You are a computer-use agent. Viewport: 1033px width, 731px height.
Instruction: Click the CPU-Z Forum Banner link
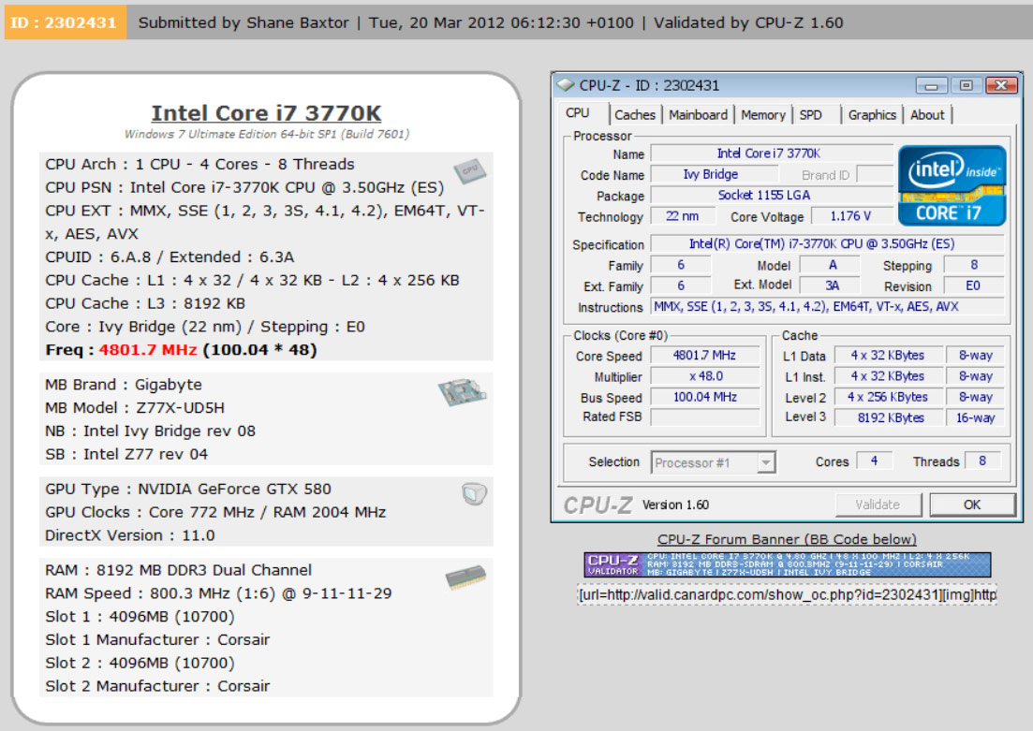point(787,539)
